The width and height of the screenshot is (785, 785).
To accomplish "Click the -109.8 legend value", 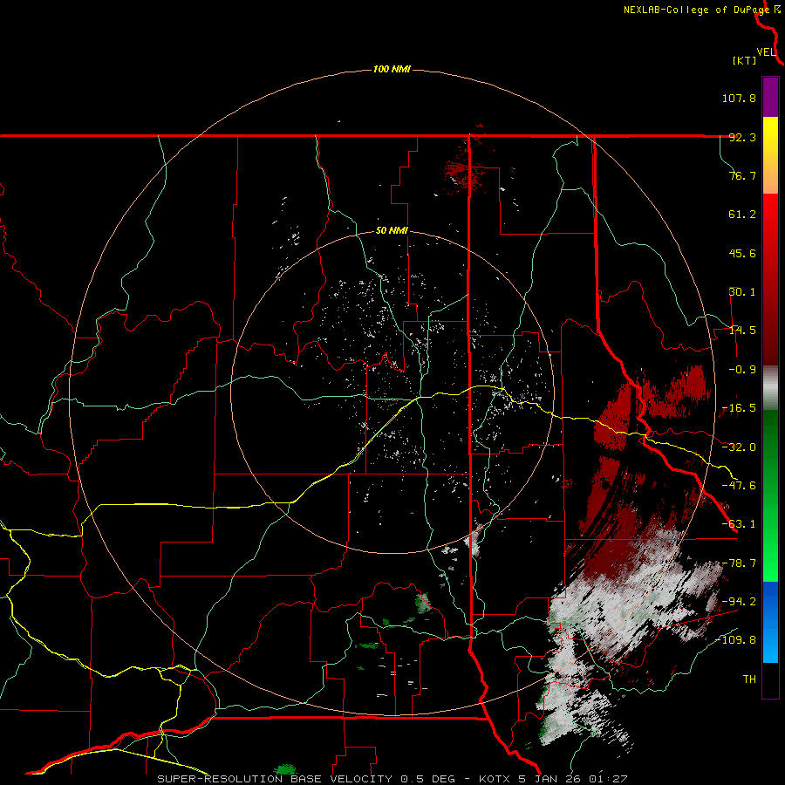I will pyautogui.click(x=735, y=640).
